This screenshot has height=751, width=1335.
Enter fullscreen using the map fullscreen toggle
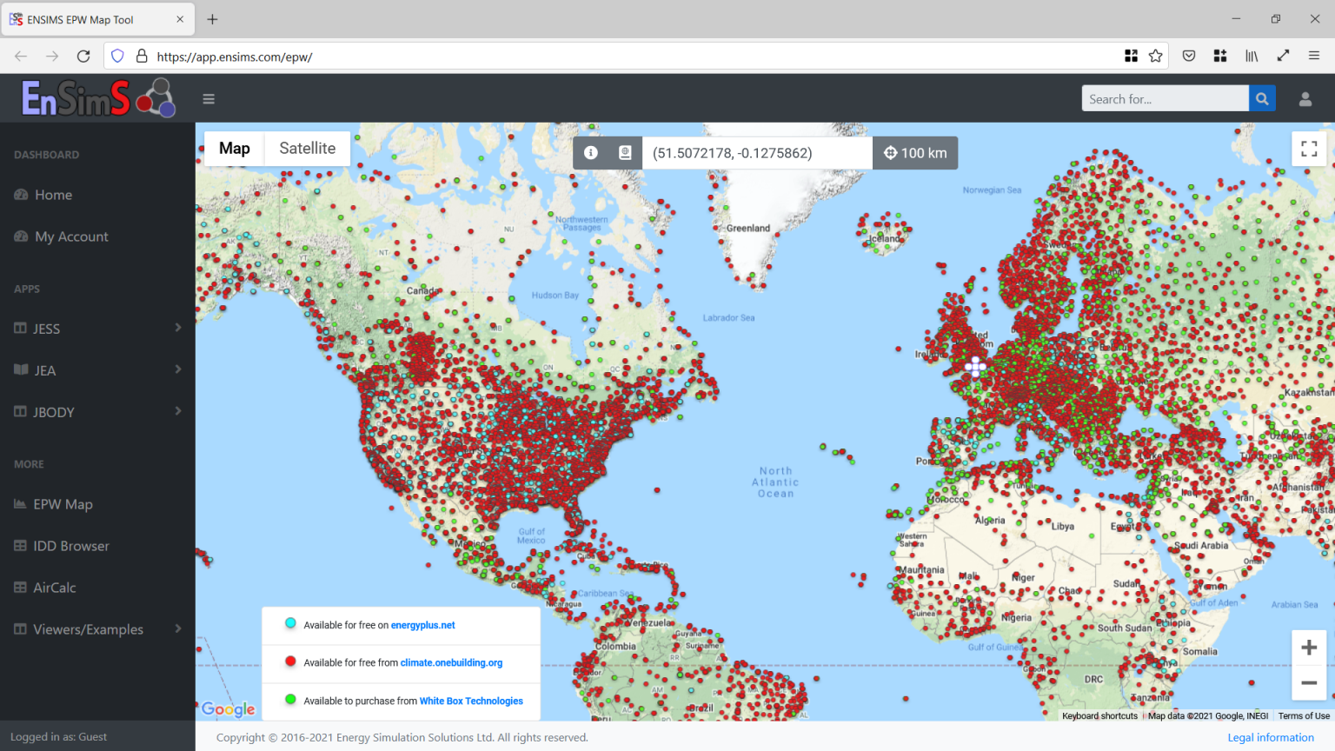pyautogui.click(x=1308, y=149)
